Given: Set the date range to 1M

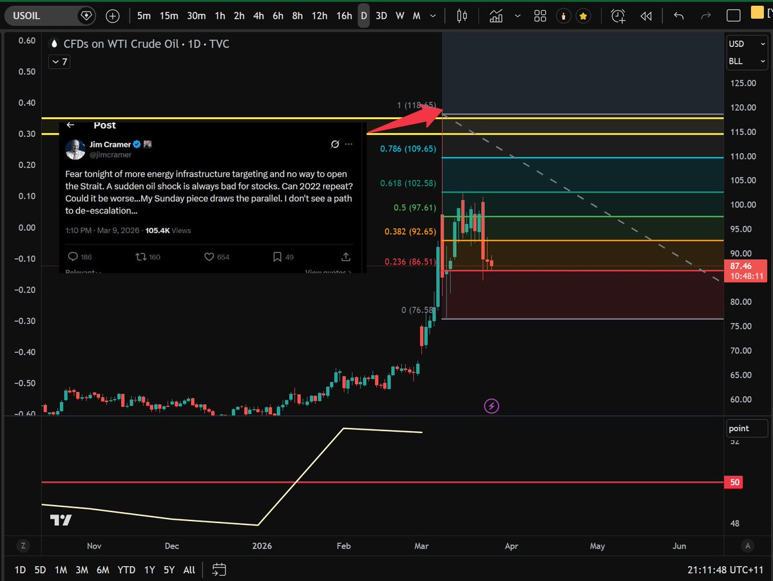Looking at the screenshot, I should pos(61,570).
